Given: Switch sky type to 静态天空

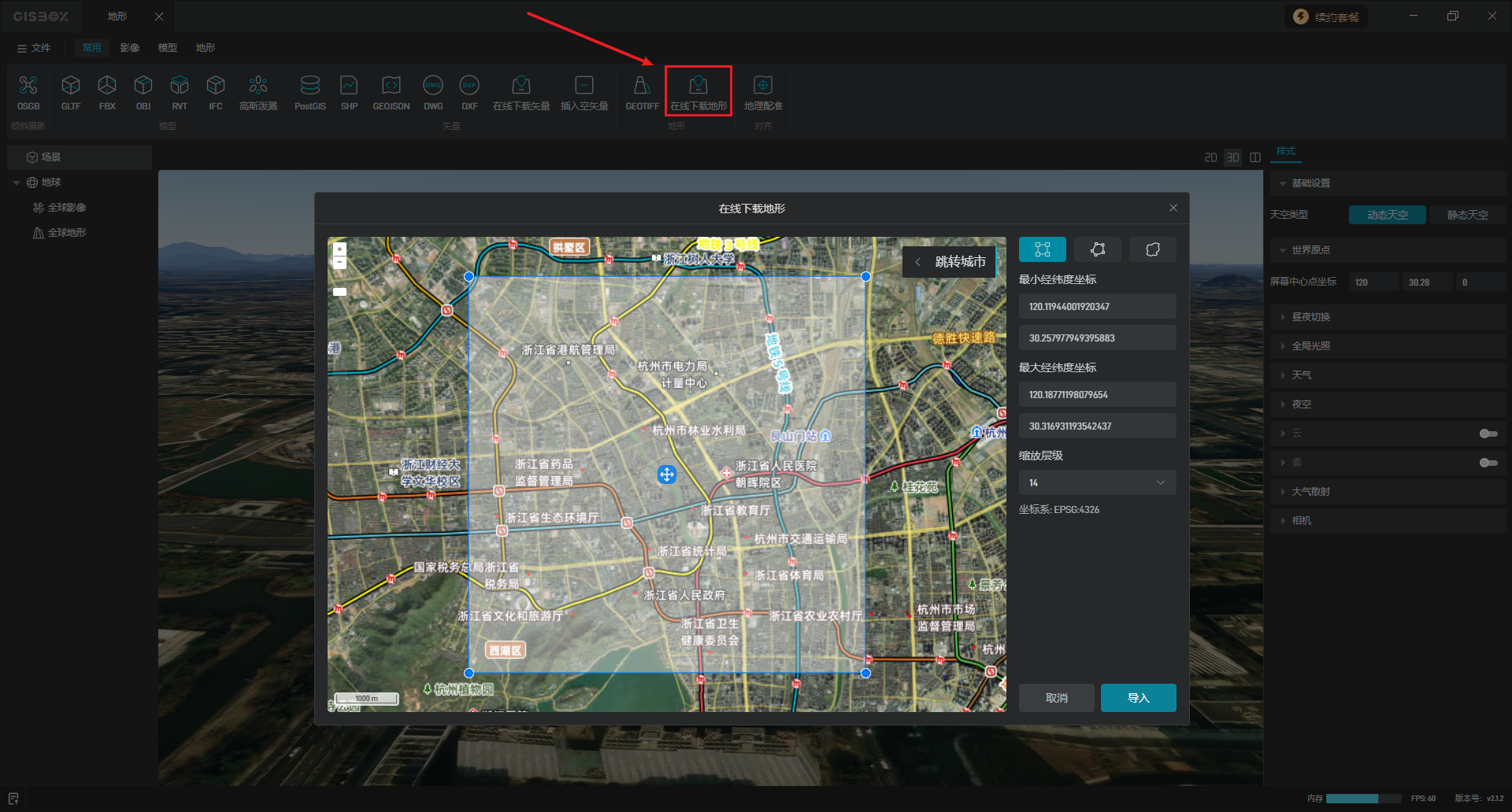Looking at the screenshot, I should 1466,215.
